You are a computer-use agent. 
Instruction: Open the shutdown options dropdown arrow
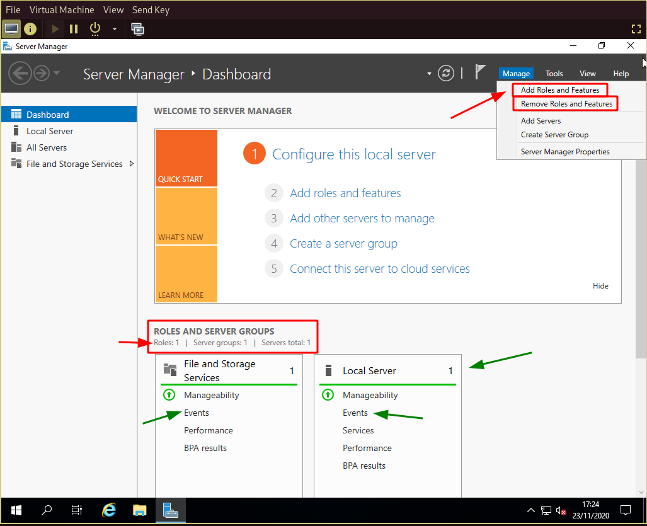(115, 29)
